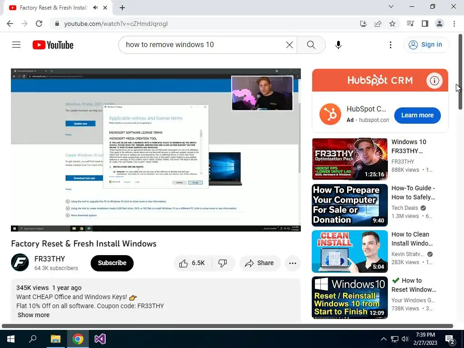Open the Kevin Stratvert channel name
Screen dimensions: 464x348
tap(407, 254)
